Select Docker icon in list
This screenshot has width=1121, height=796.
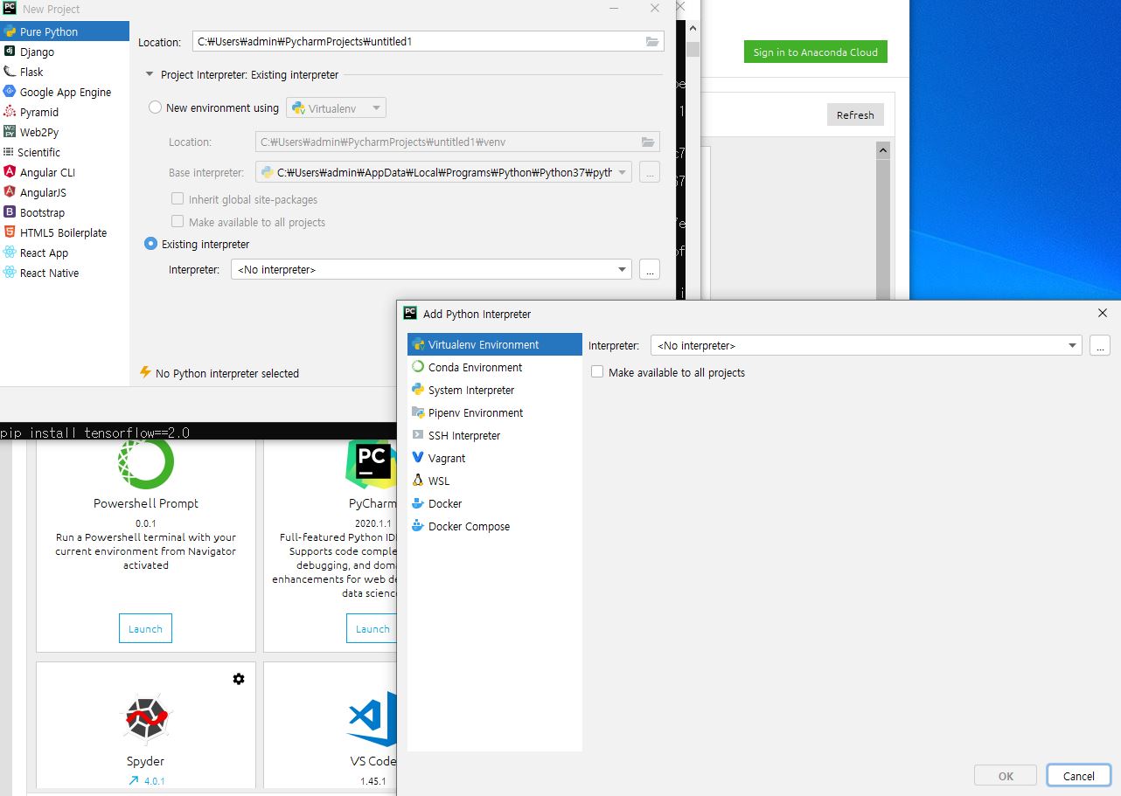pos(419,503)
